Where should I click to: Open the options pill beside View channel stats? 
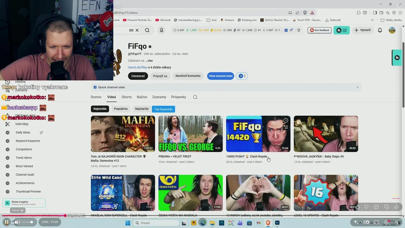click(242, 76)
